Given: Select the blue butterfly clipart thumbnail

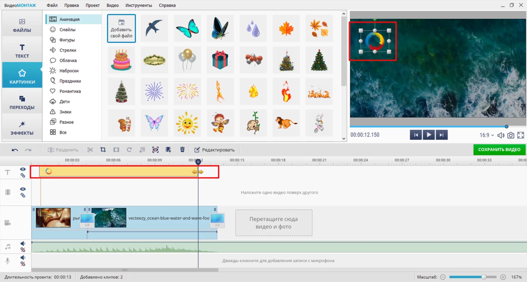Looking at the screenshot, I should click(187, 28).
